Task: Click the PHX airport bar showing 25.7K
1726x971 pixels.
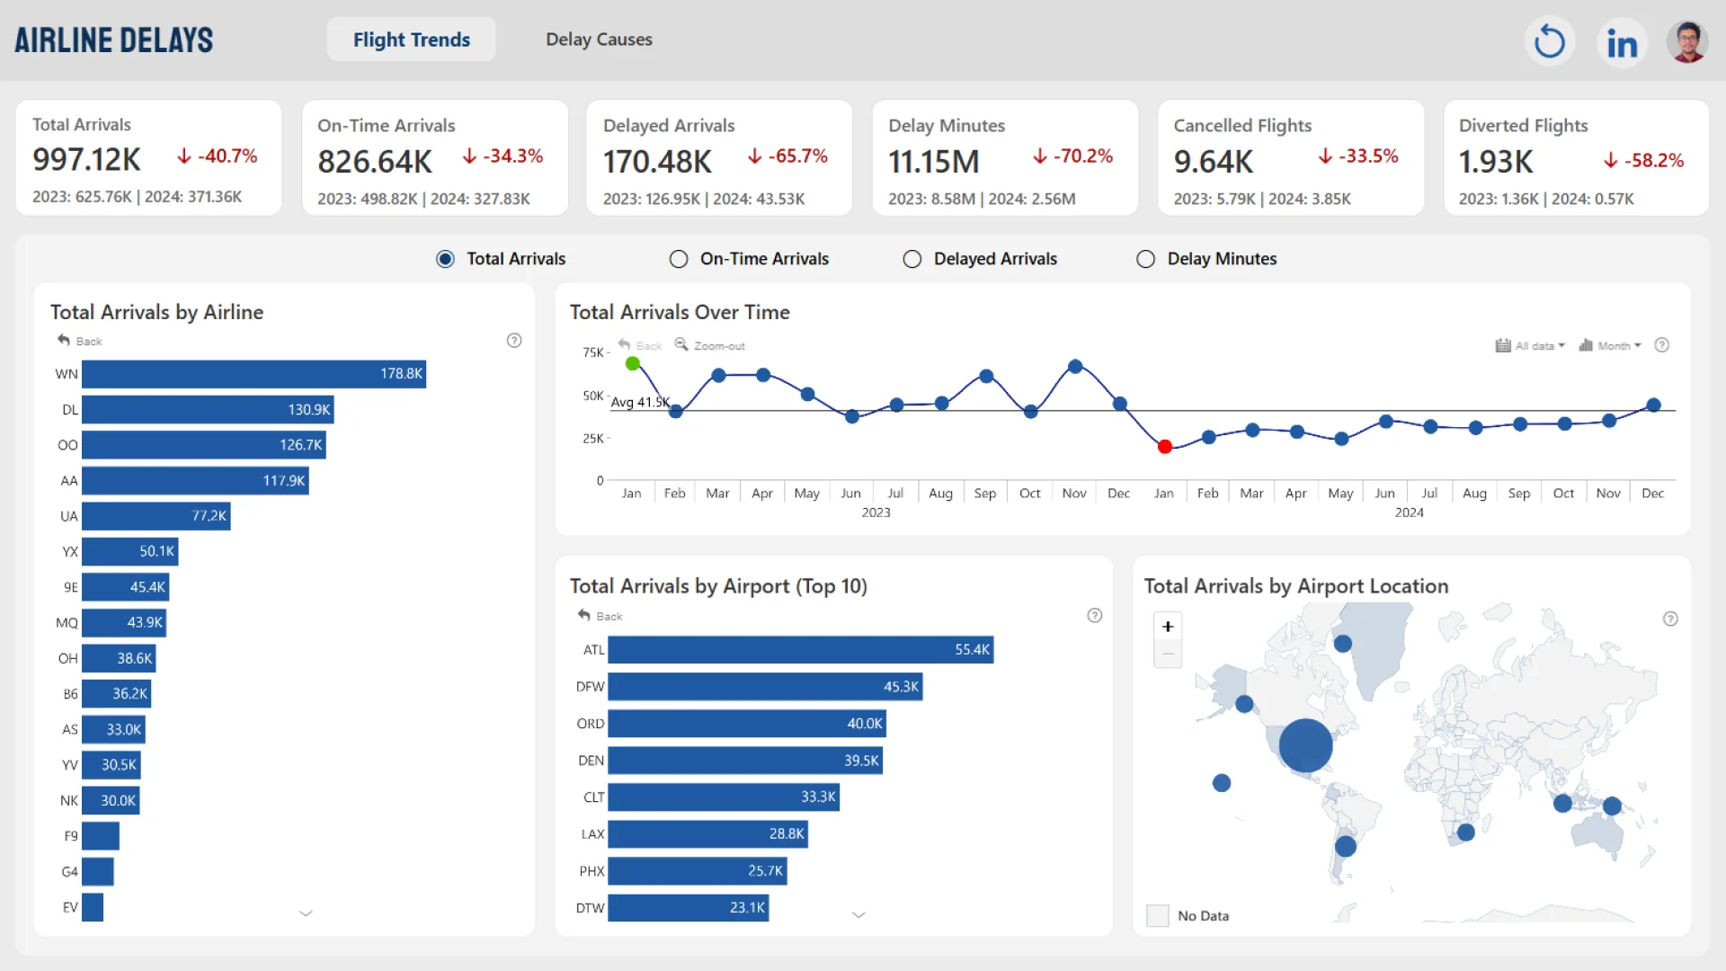Action: [x=698, y=870]
